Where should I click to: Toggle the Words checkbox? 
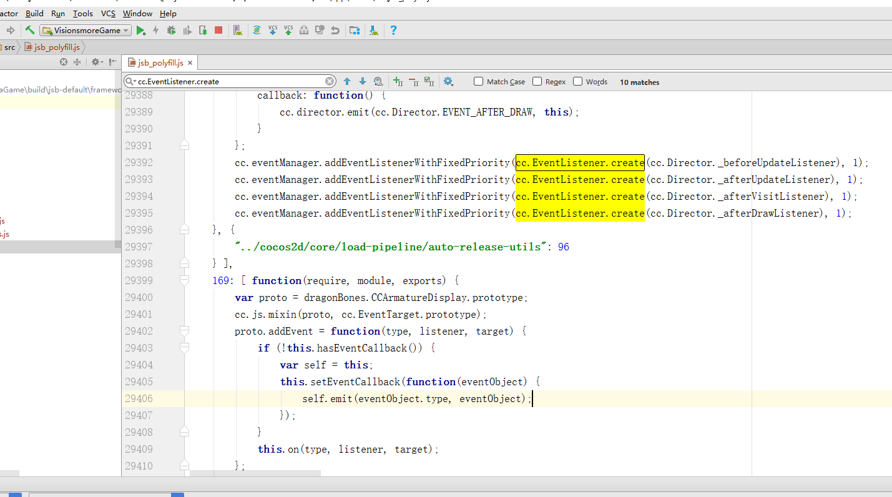pos(578,81)
